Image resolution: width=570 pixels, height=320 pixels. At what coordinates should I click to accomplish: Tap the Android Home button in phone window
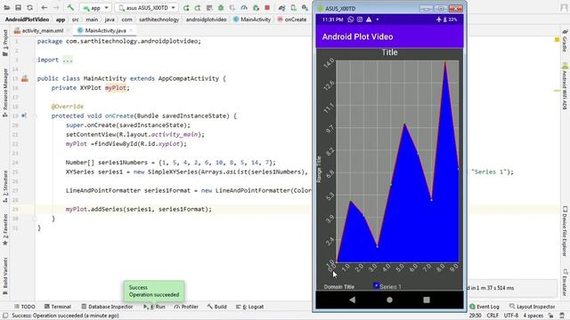[x=390, y=300]
